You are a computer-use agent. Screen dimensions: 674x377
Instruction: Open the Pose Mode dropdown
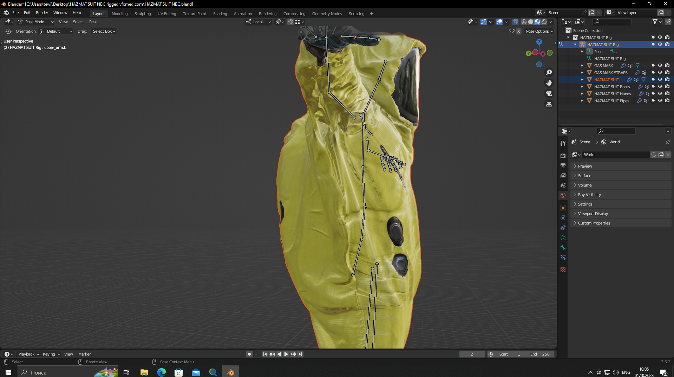point(36,22)
